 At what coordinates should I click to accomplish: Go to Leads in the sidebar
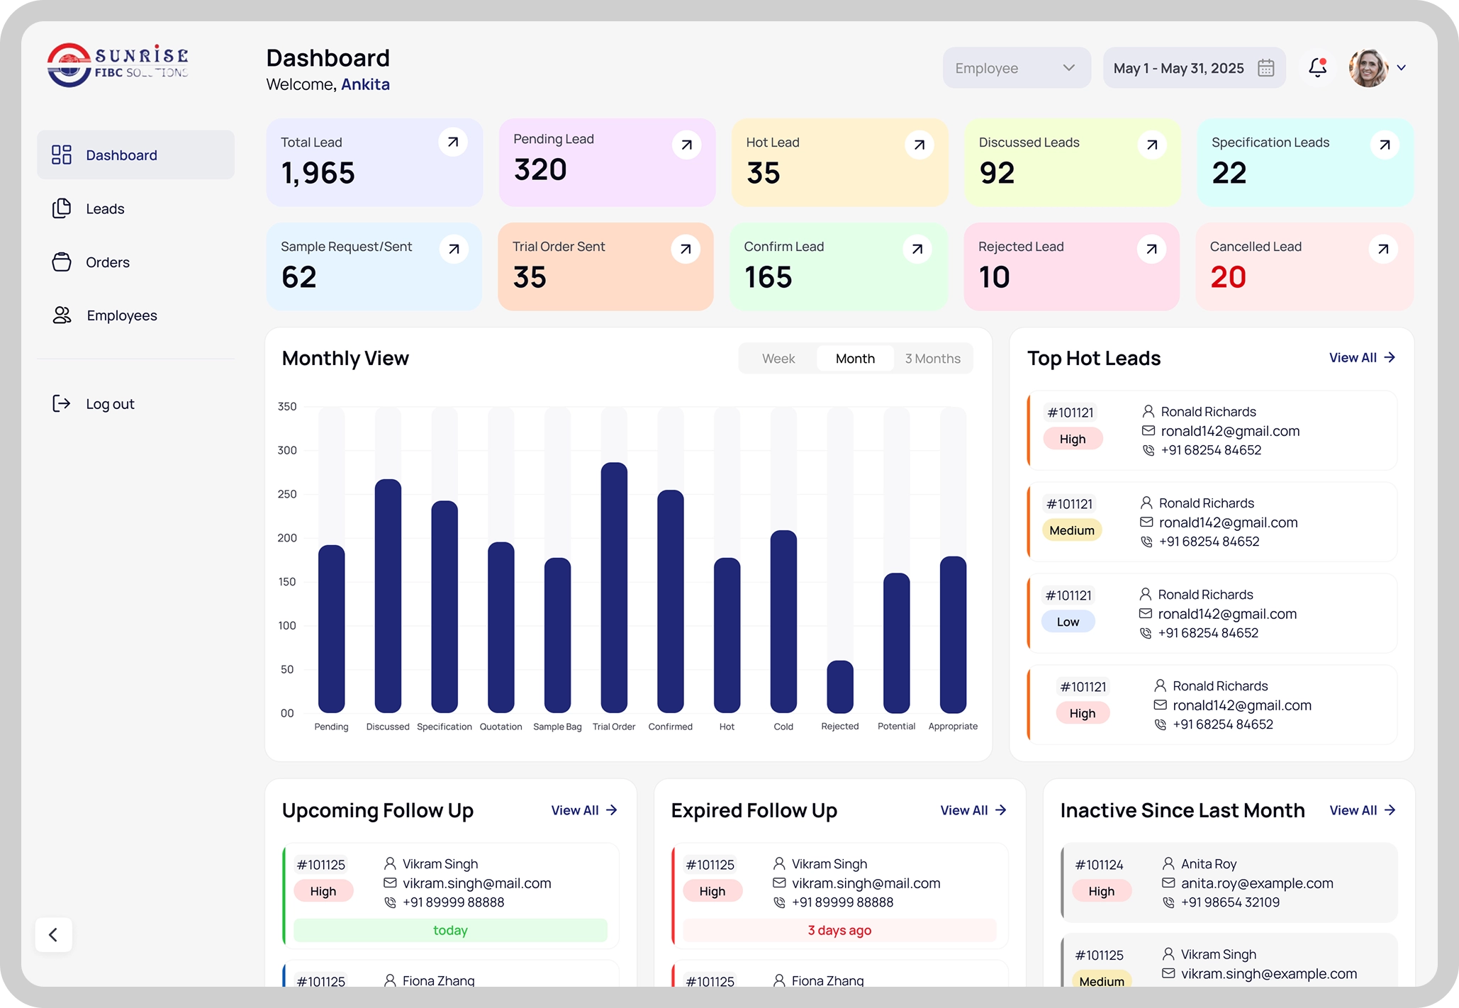(x=135, y=208)
